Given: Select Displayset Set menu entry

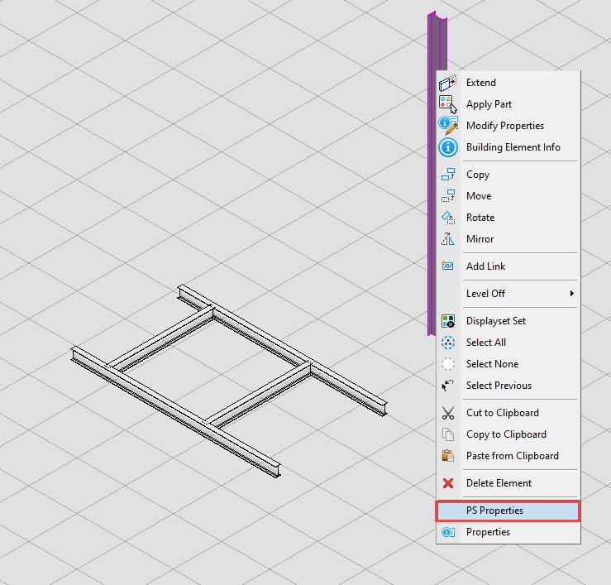Looking at the screenshot, I should click(x=508, y=321).
